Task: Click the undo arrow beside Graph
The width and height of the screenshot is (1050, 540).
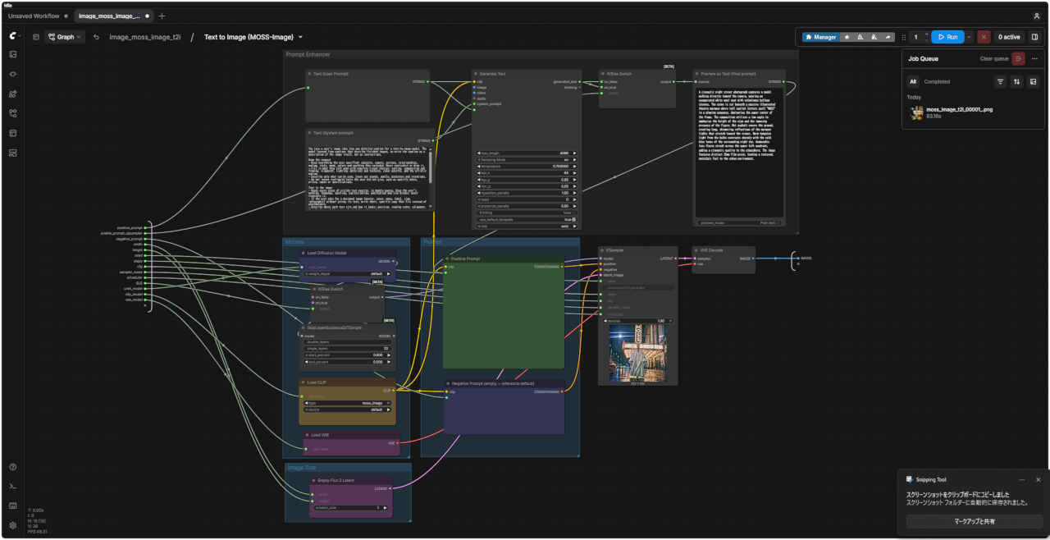Action: pos(96,37)
